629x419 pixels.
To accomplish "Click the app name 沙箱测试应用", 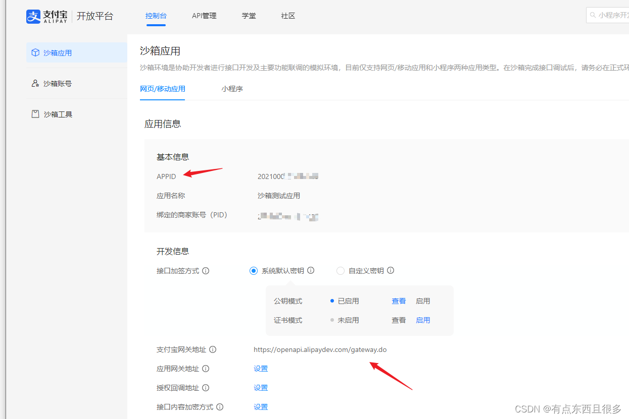I will point(279,196).
